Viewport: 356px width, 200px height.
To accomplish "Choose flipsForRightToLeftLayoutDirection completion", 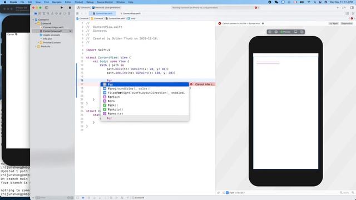I will pyautogui.click(x=145, y=93).
